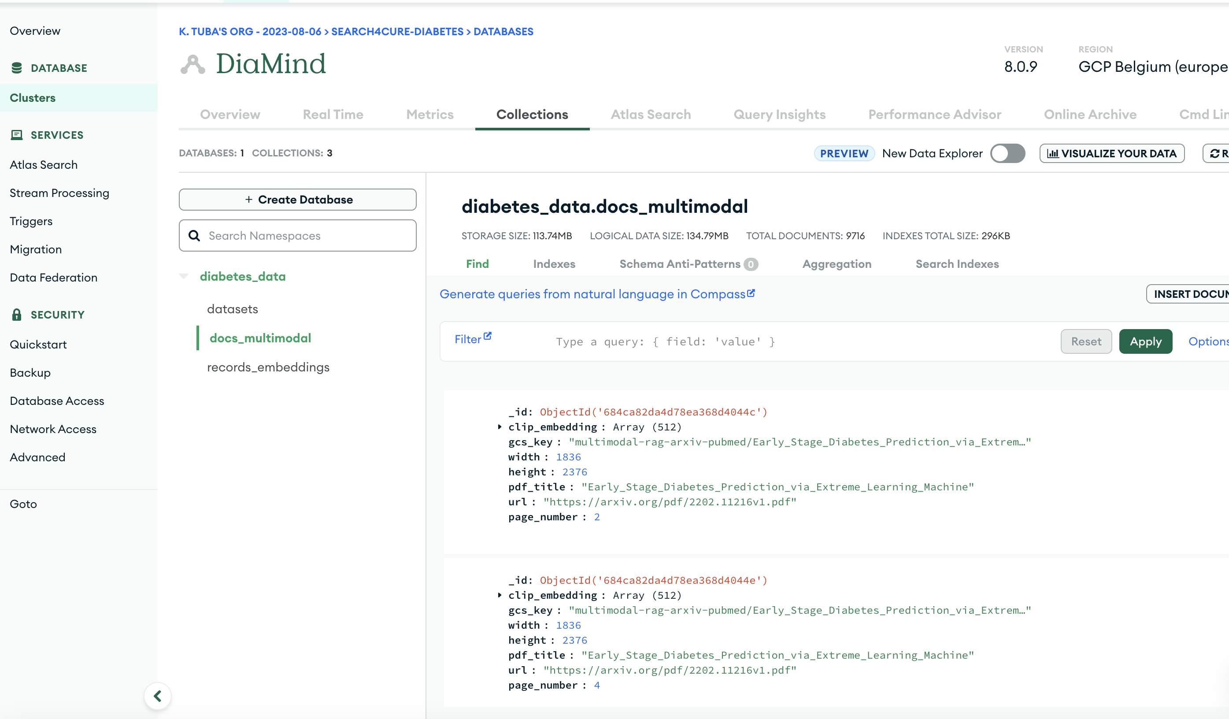Image resolution: width=1229 pixels, height=719 pixels.
Task: Click the Visualize Your Data button
Action: [1111, 154]
